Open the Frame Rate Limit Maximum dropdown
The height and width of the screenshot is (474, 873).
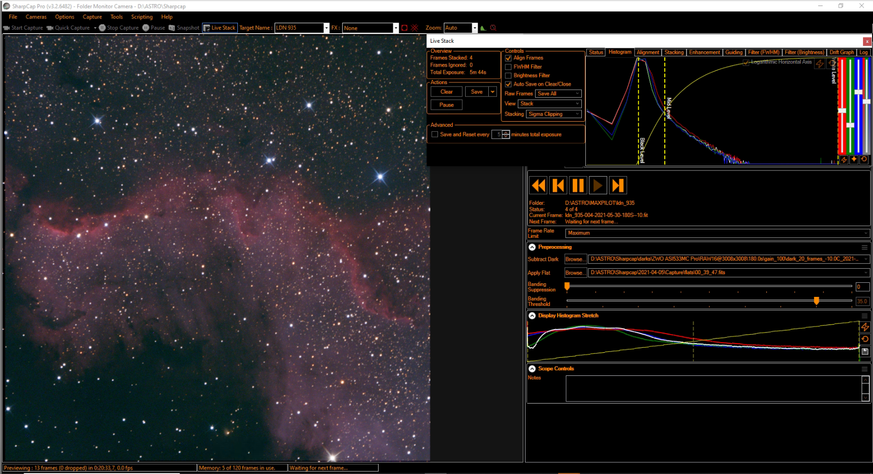[x=717, y=233]
